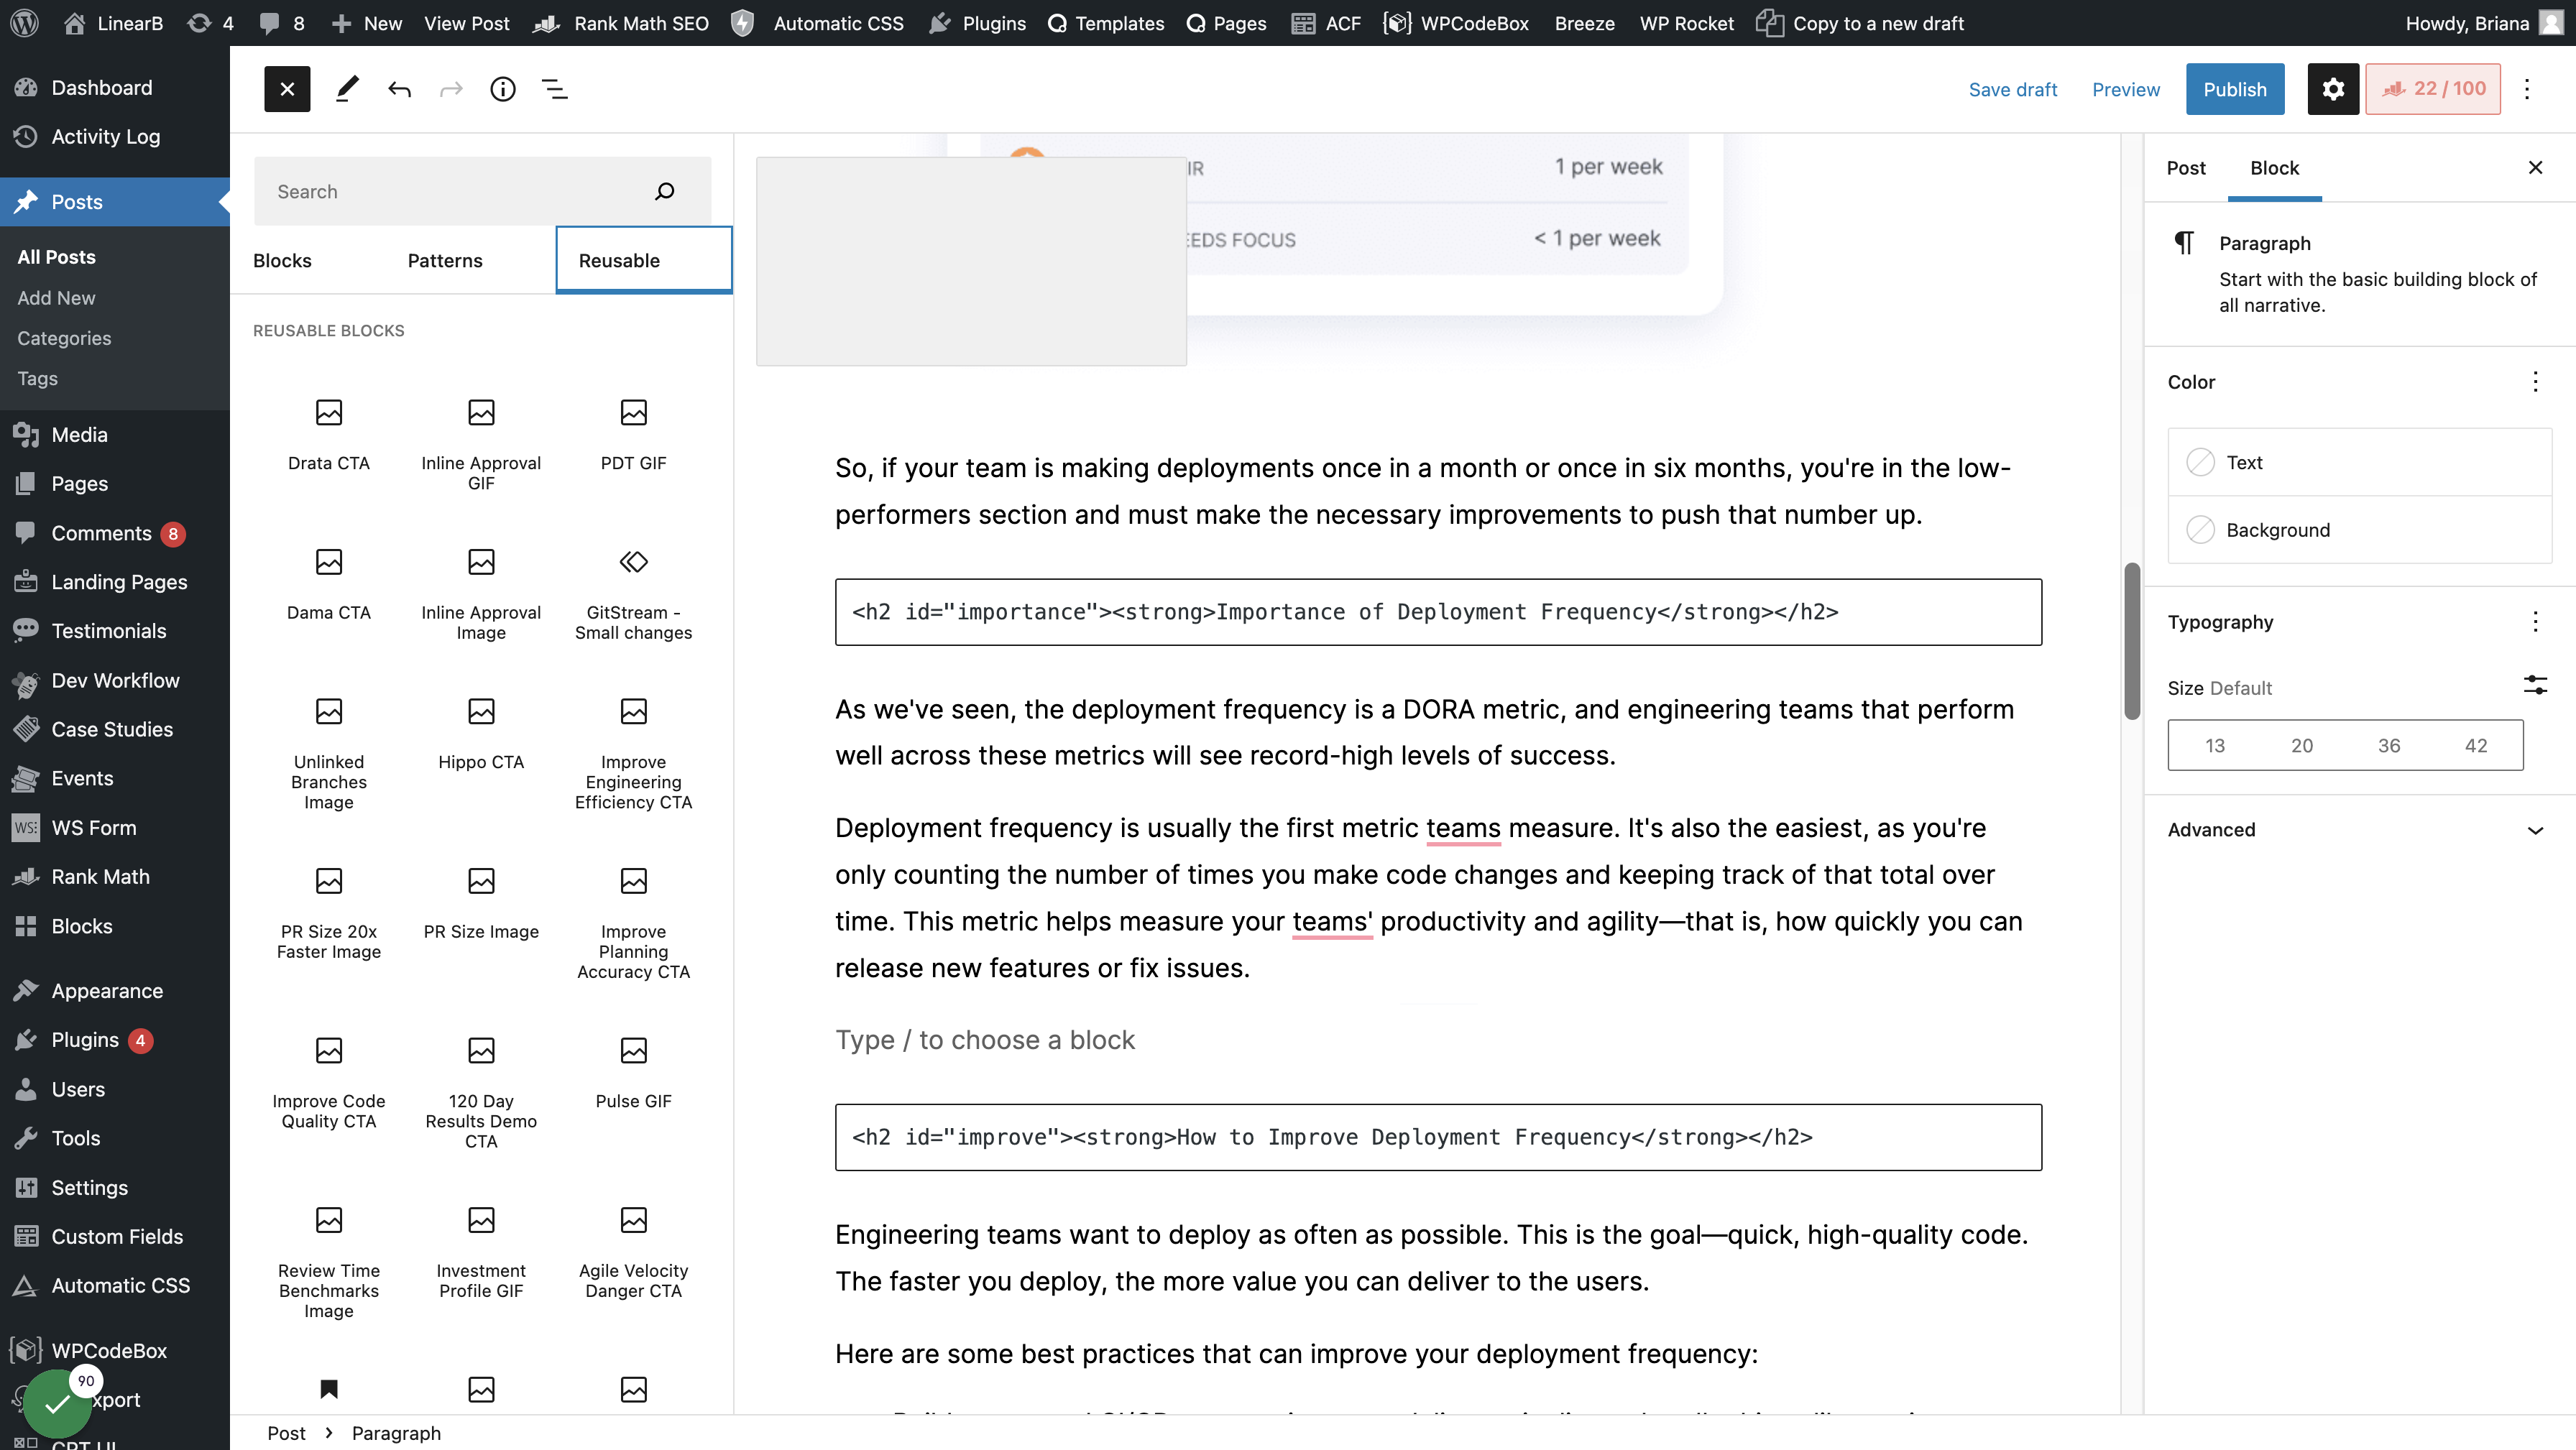
Task: Insert the Pulse GIF reusable block
Action: pyautogui.click(x=633, y=1073)
